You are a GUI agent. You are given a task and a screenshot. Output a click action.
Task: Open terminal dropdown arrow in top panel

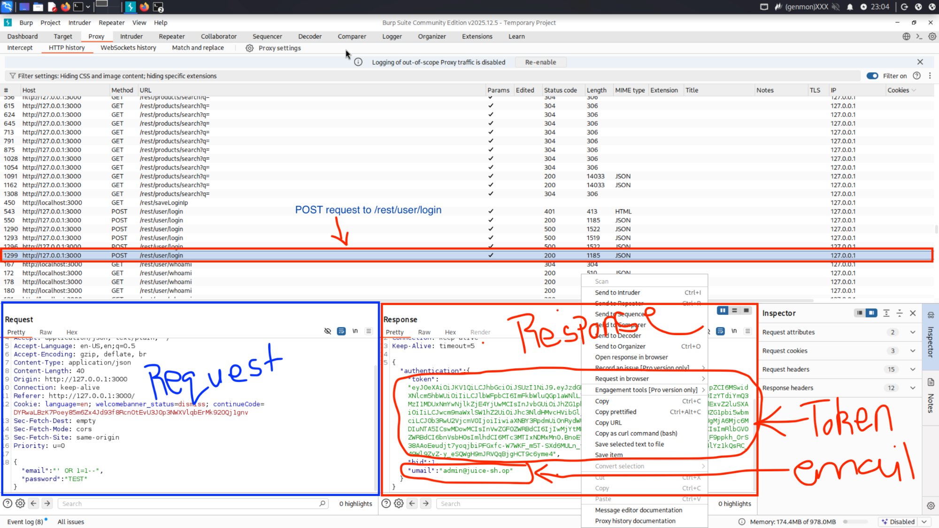pos(88,7)
